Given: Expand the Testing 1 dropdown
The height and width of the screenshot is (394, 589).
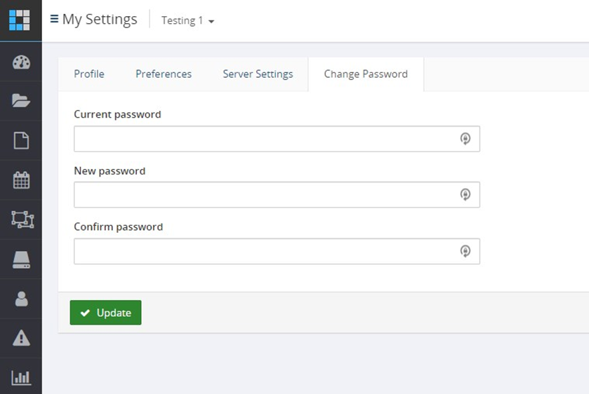Looking at the screenshot, I should [188, 20].
